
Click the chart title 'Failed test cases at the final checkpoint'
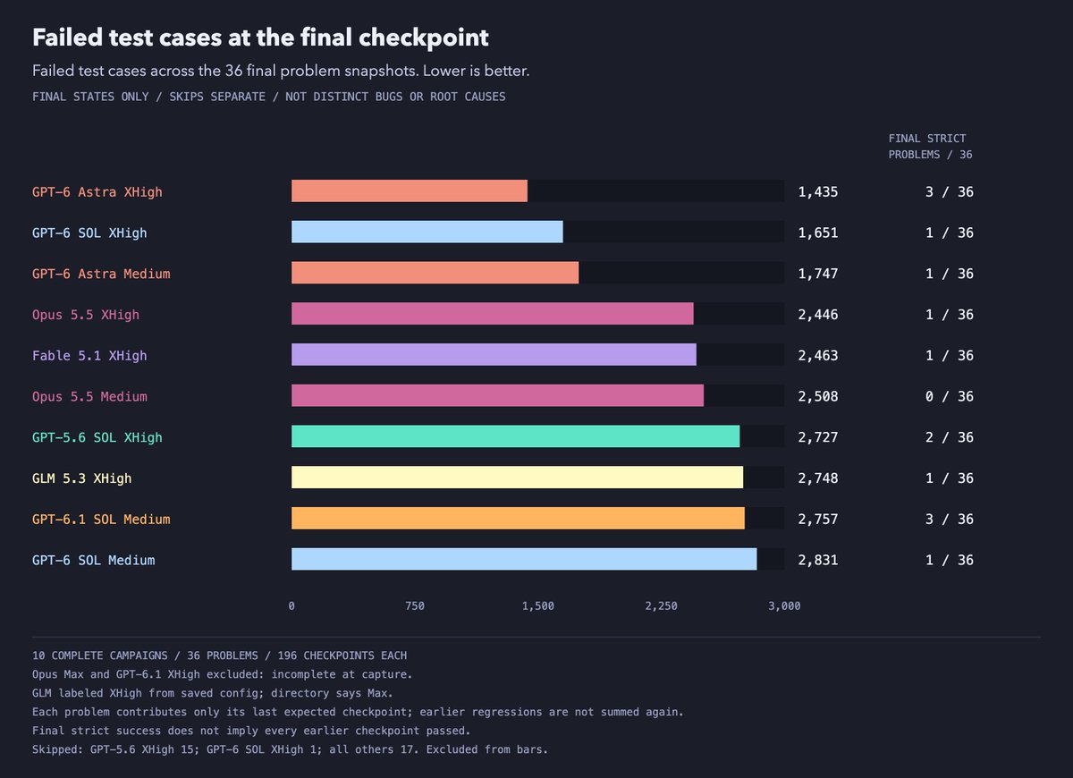[260, 38]
